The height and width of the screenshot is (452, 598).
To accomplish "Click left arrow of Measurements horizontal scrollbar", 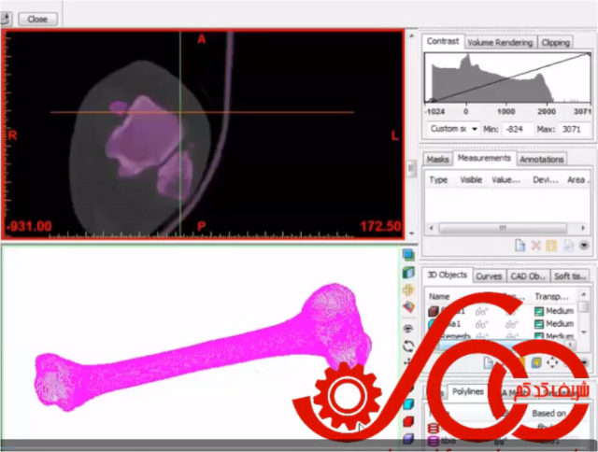I will [x=432, y=228].
